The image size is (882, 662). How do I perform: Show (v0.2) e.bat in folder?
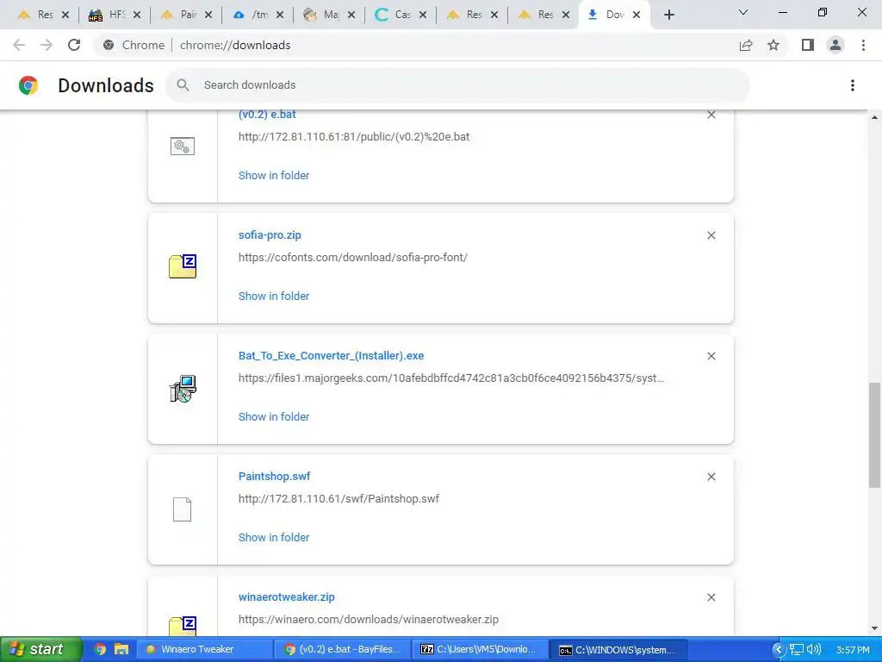pyautogui.click(x=274, y=176)
